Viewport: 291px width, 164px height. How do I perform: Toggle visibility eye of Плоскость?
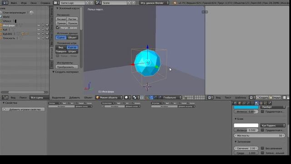tap(39, 38)
